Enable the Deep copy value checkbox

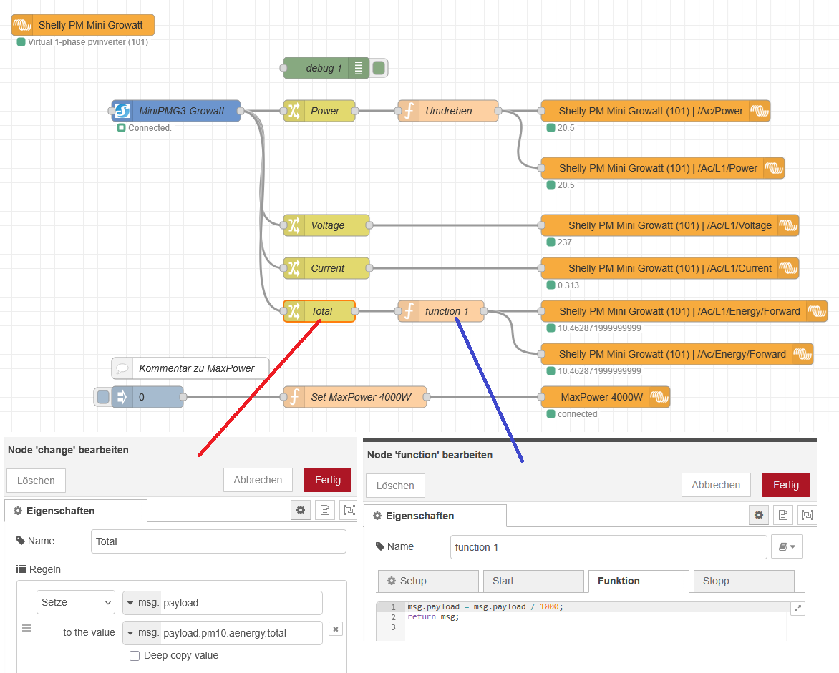tap(135, 656)
